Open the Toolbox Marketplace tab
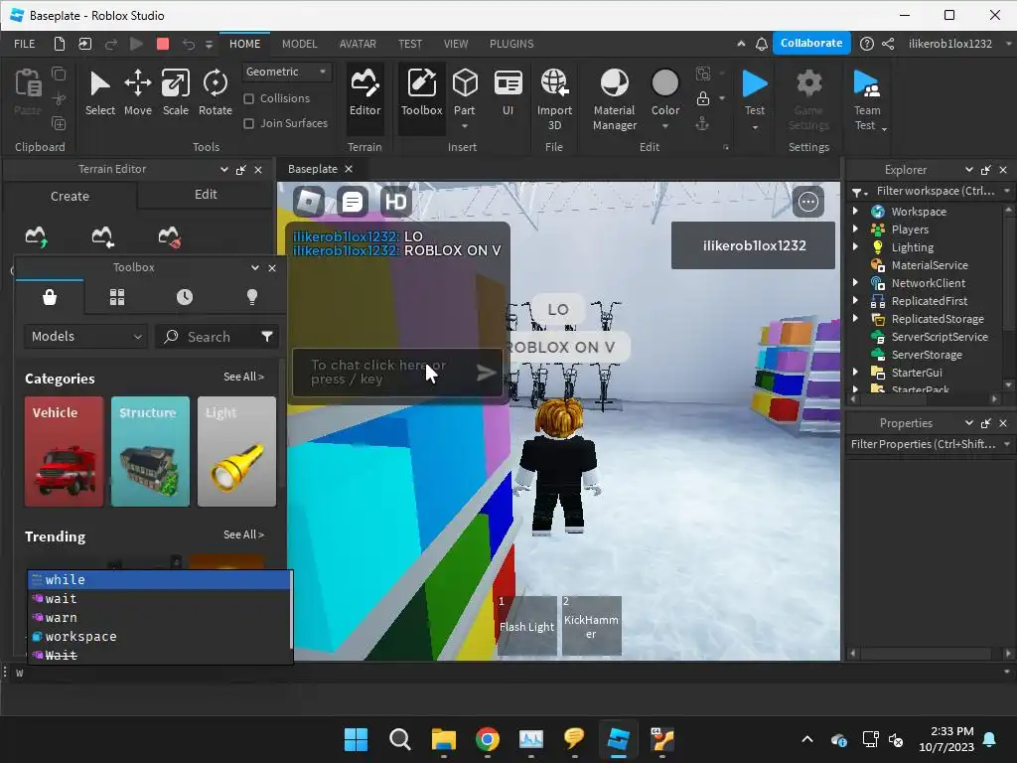This screenshot has height=763, width=1017. pyautogui.click(x=50, y=297)
